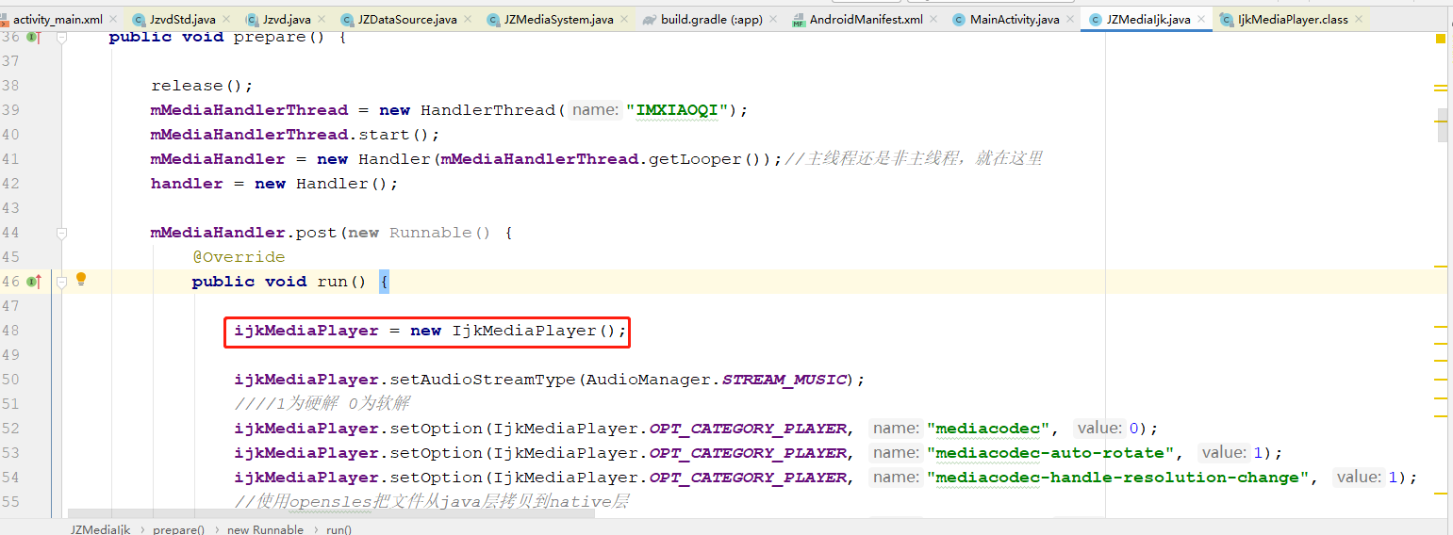The height and width of the screenshot is (535, 1453).
Task: Switch to the activity_main.xml tab
Action: [x=58, y=19]
